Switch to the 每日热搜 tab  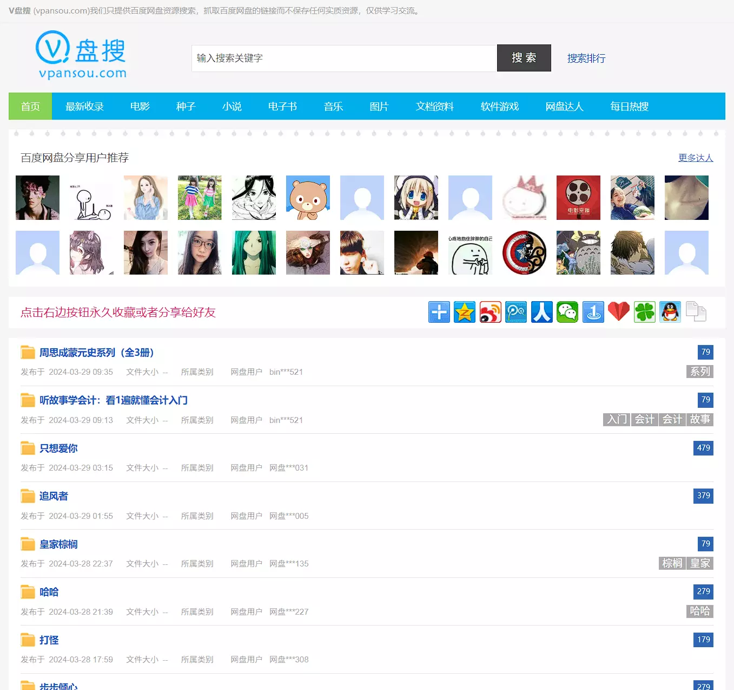(x=629, y=107)
